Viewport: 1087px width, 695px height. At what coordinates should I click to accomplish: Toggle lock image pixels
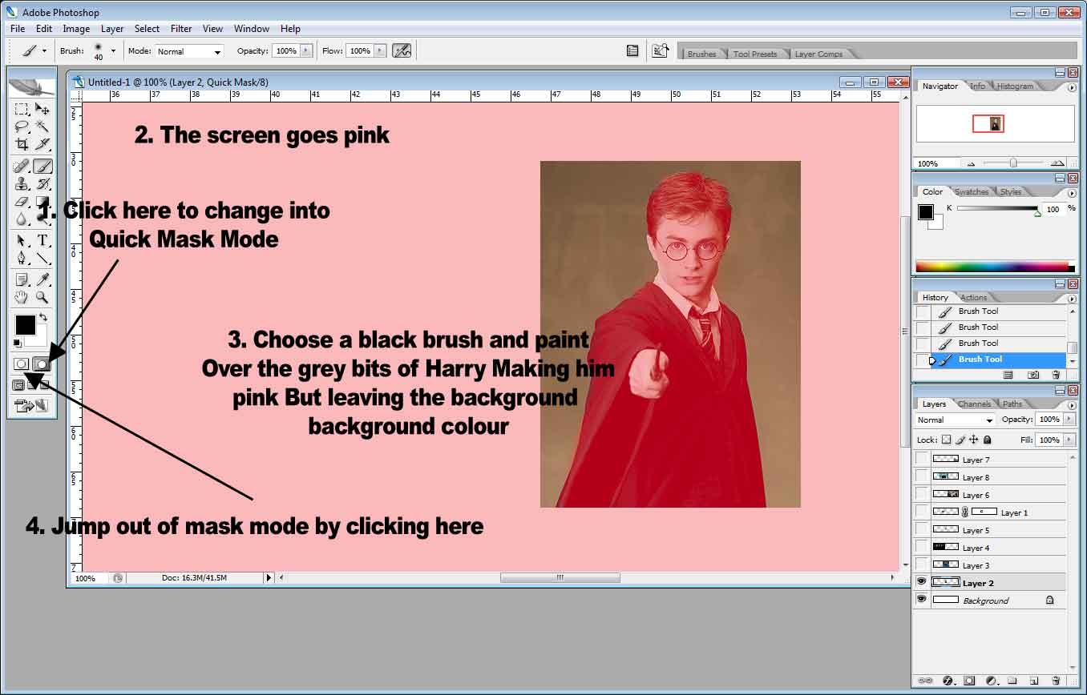click(960, 440)
